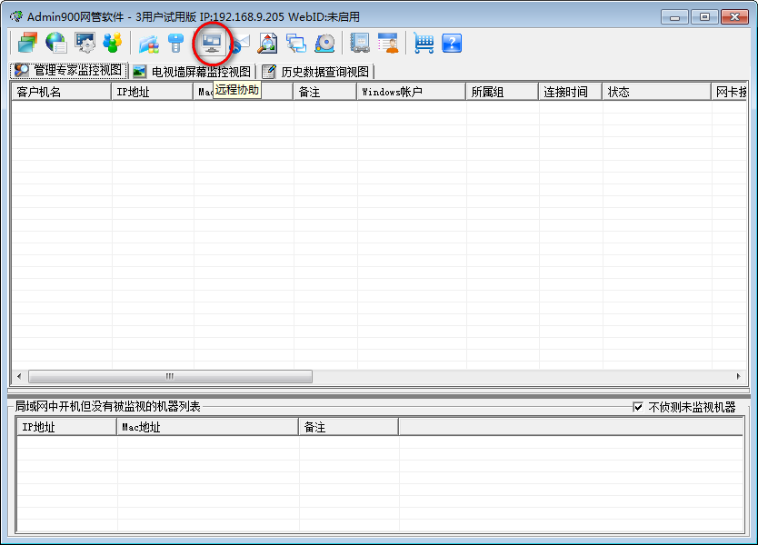Click the folder with colored blocks icon

coord(149,43)
